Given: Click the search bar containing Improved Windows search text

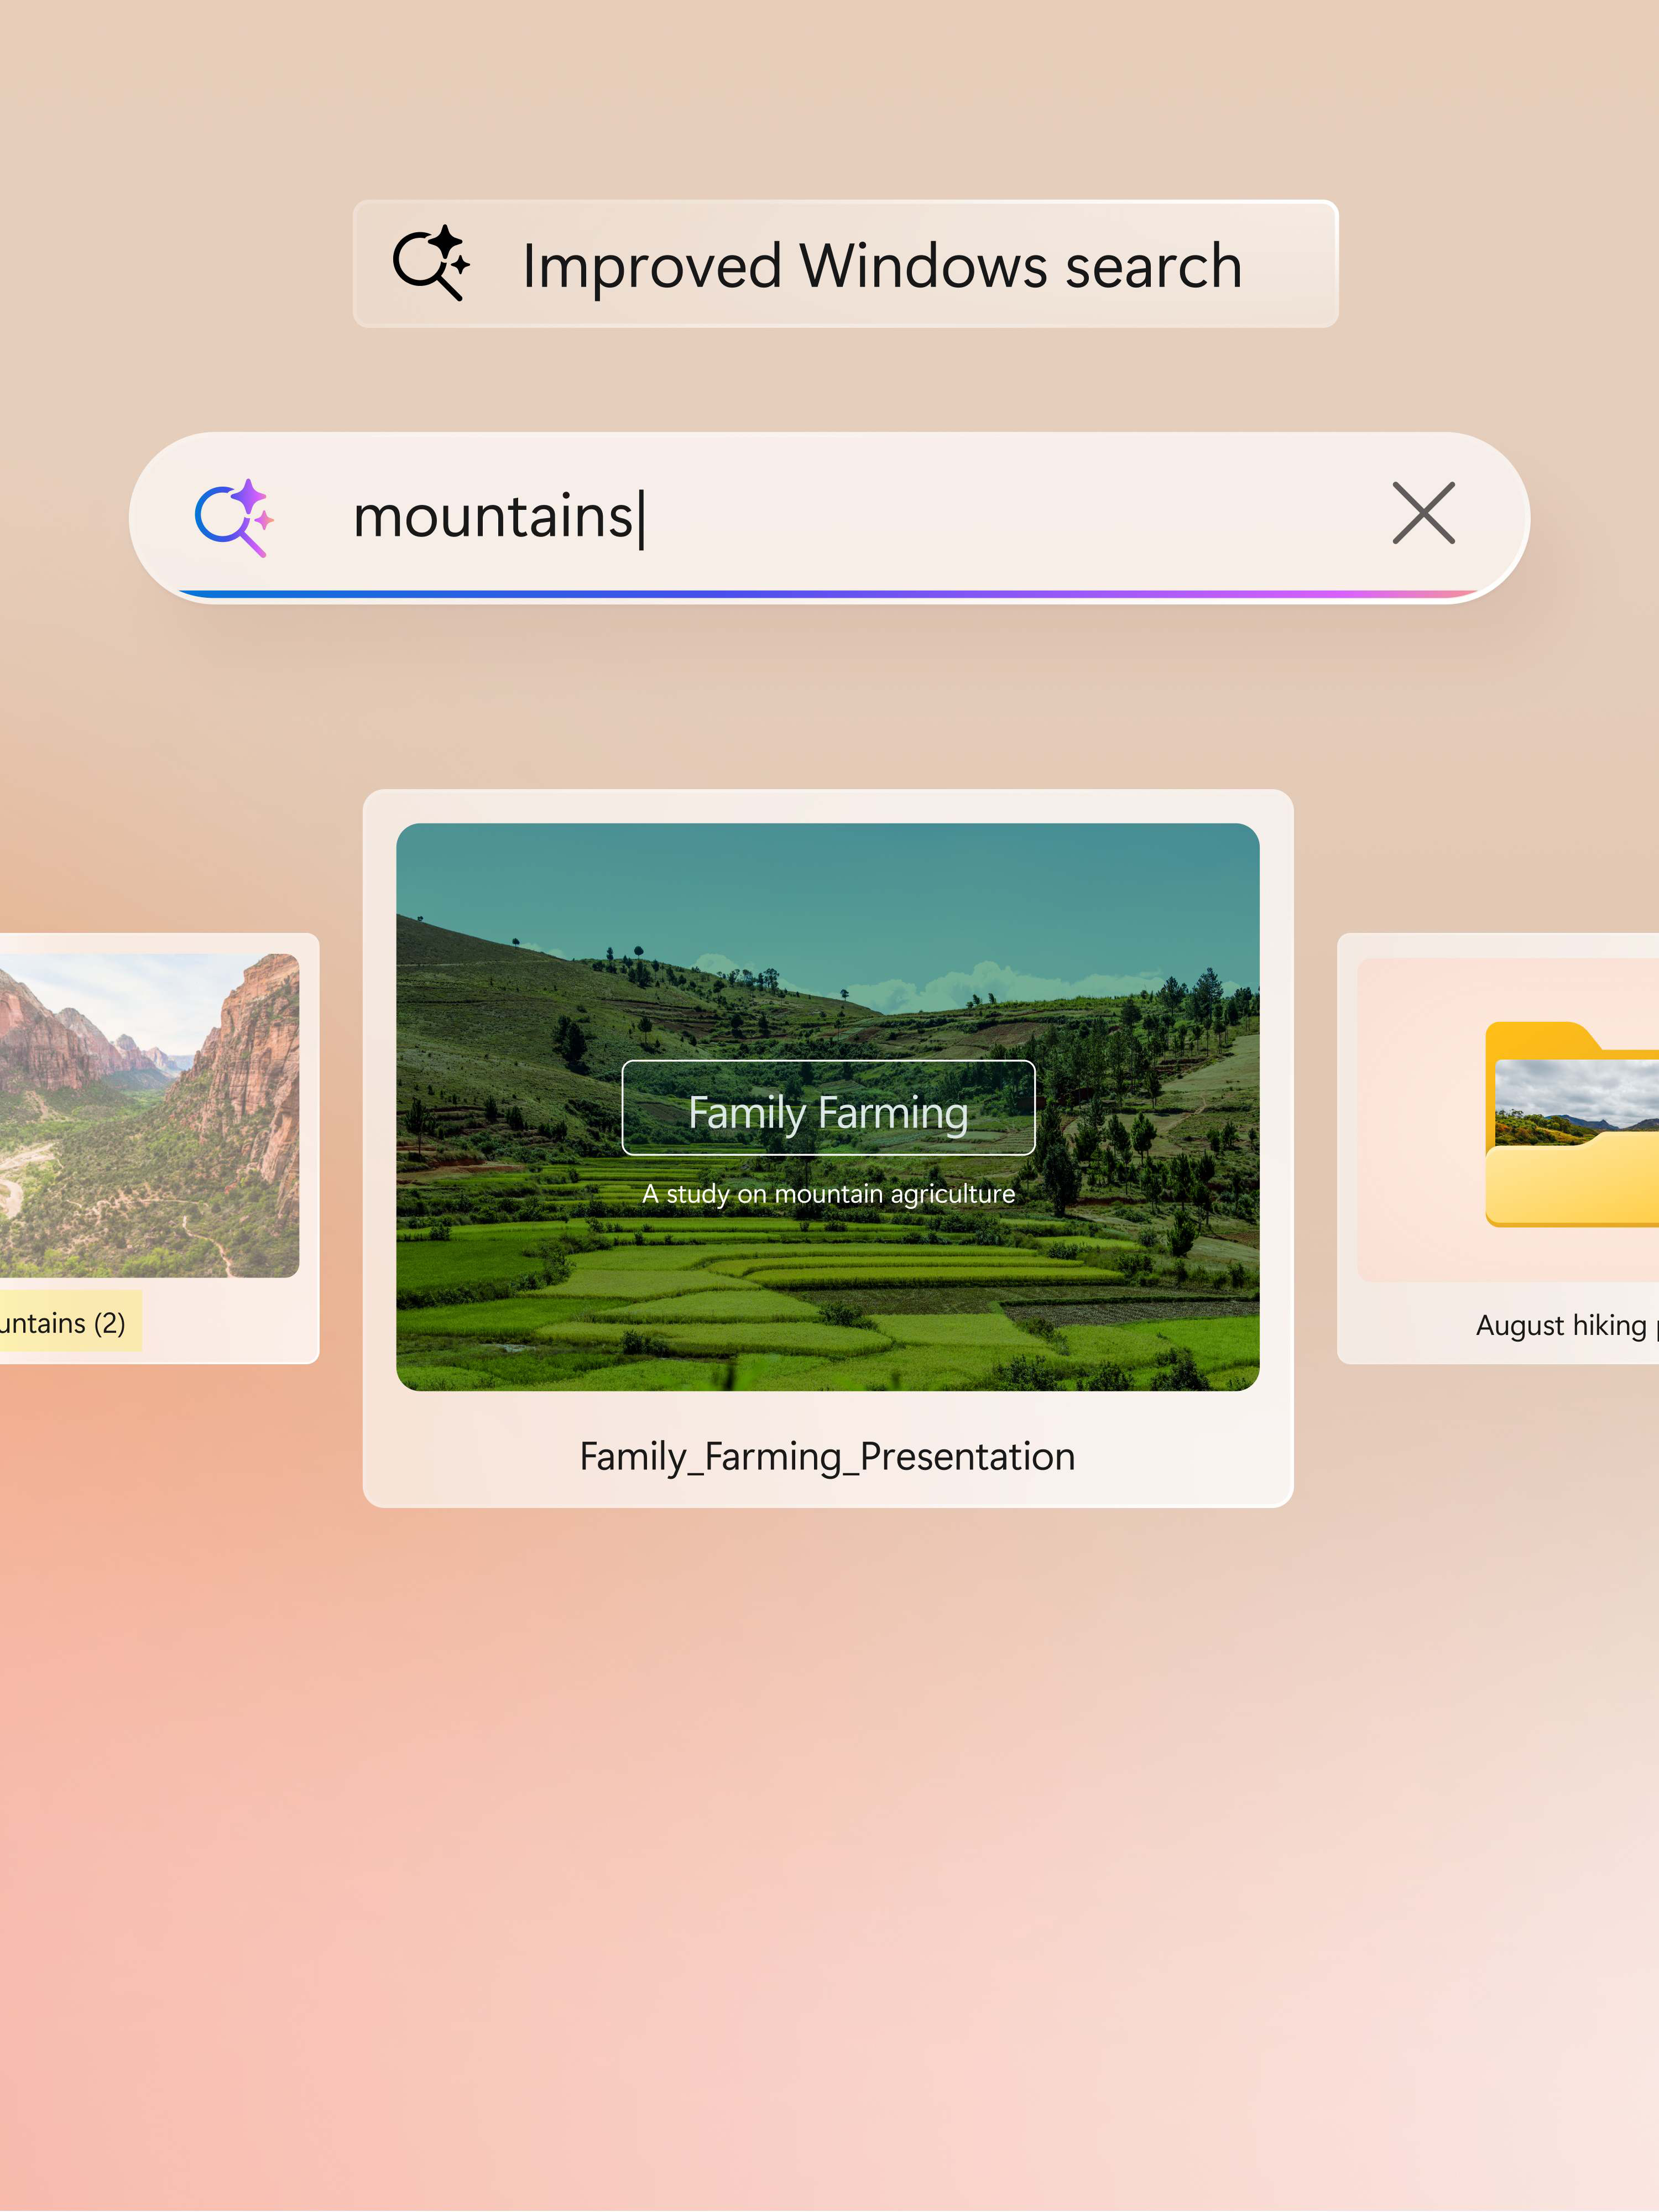Looking at the screenshot, I should pyautogui.click(x=846, y=264).
